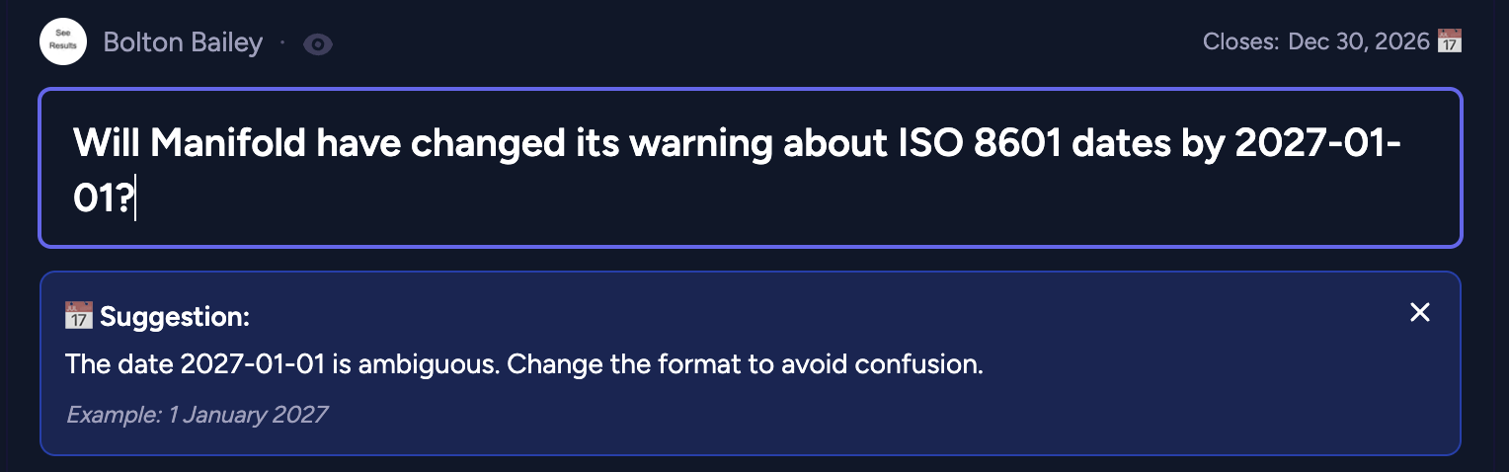Click the word 'Example:' in the suggestion
This screenshot has height=472, width=1509.
pyautogui.click(x=113, y=415)
